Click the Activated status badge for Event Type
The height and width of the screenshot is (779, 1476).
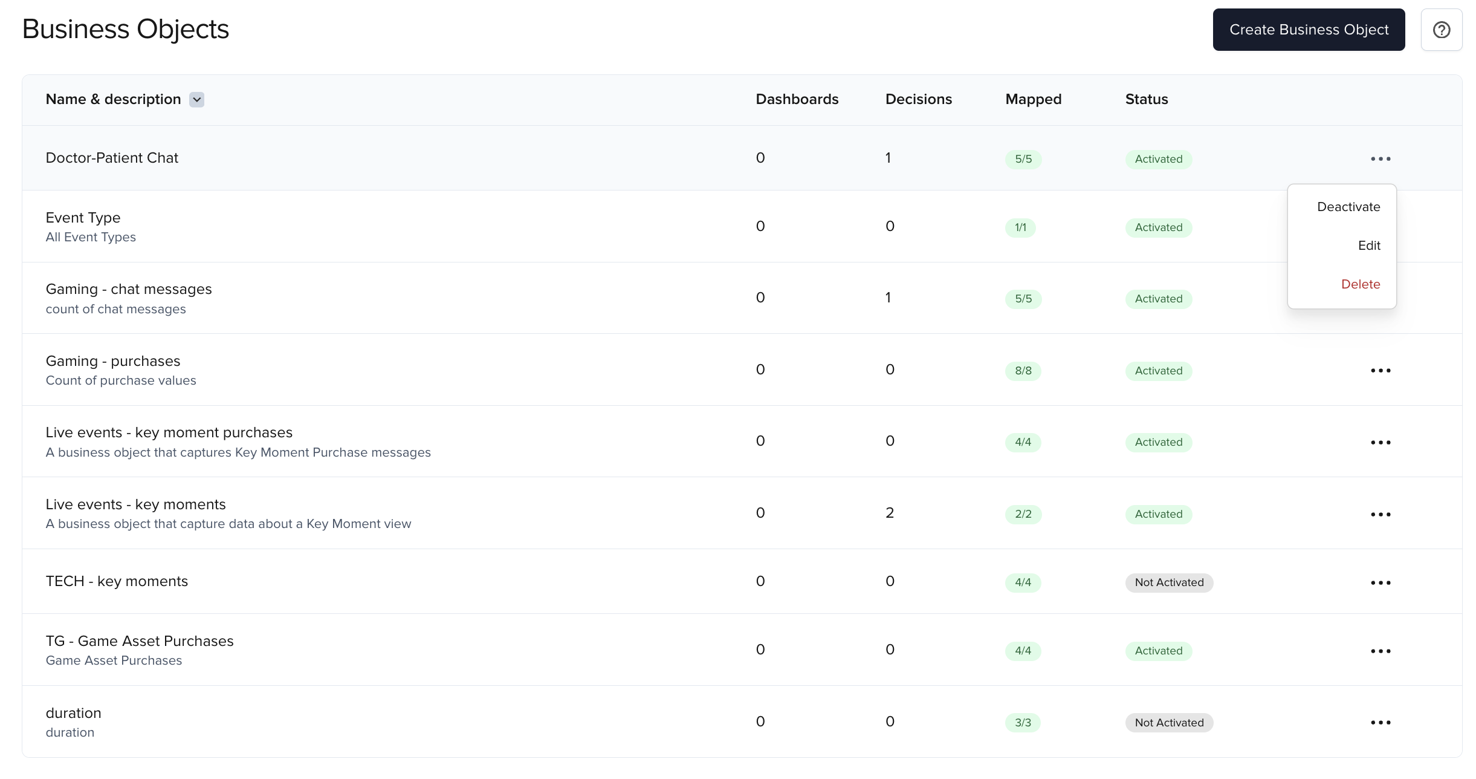tap(1158, 227)
